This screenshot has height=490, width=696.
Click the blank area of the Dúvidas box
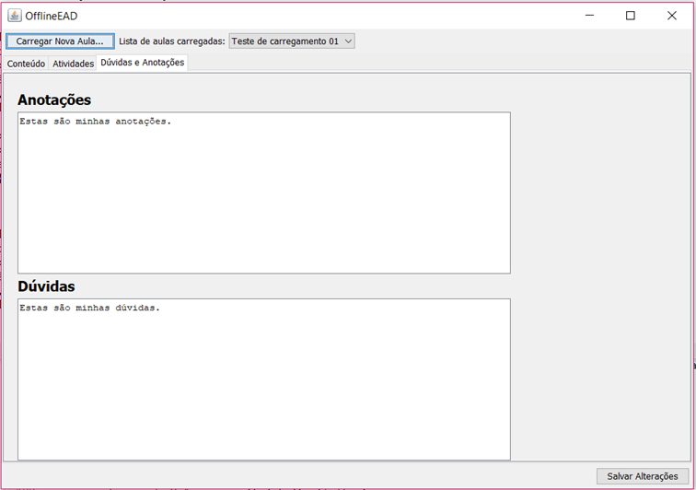coord(263,387)
